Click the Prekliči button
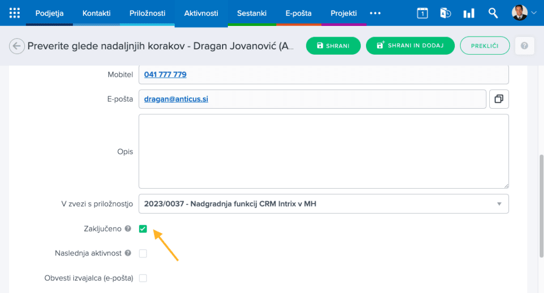The image size is (544, 293). pyautogui.click(x=484, y=46)
